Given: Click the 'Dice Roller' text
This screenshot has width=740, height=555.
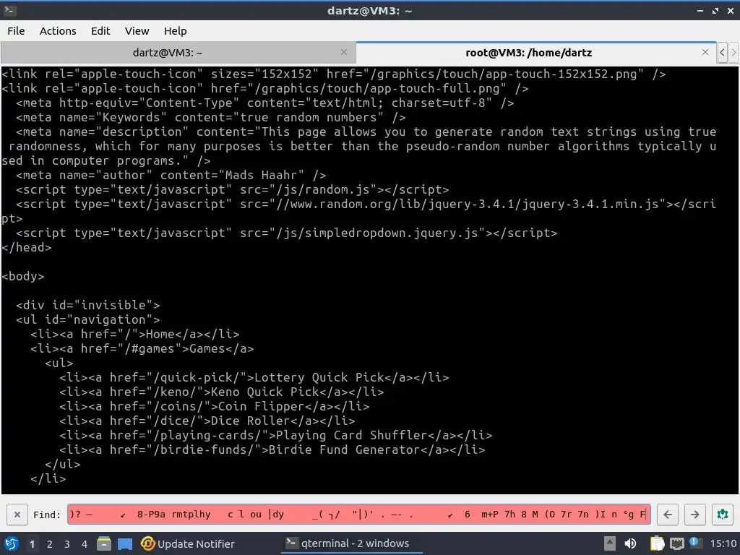Looking at the screenshot, I should click(251, 421).
